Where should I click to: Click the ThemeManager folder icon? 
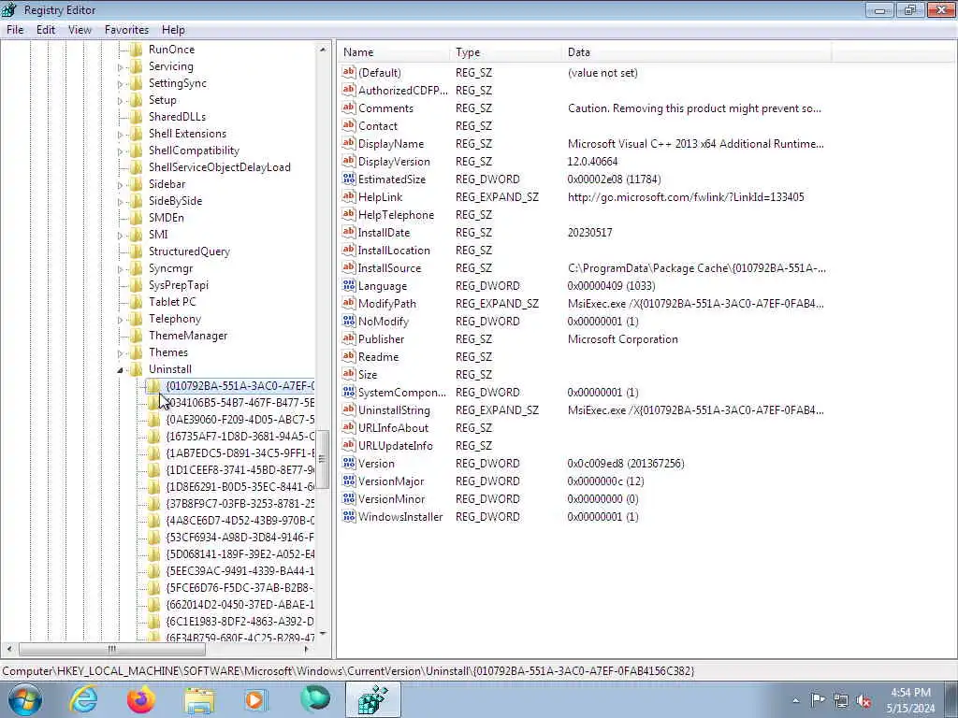tap(137, 336)
